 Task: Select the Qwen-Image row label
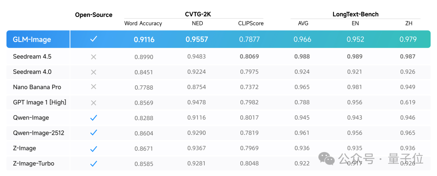(31, 117)
